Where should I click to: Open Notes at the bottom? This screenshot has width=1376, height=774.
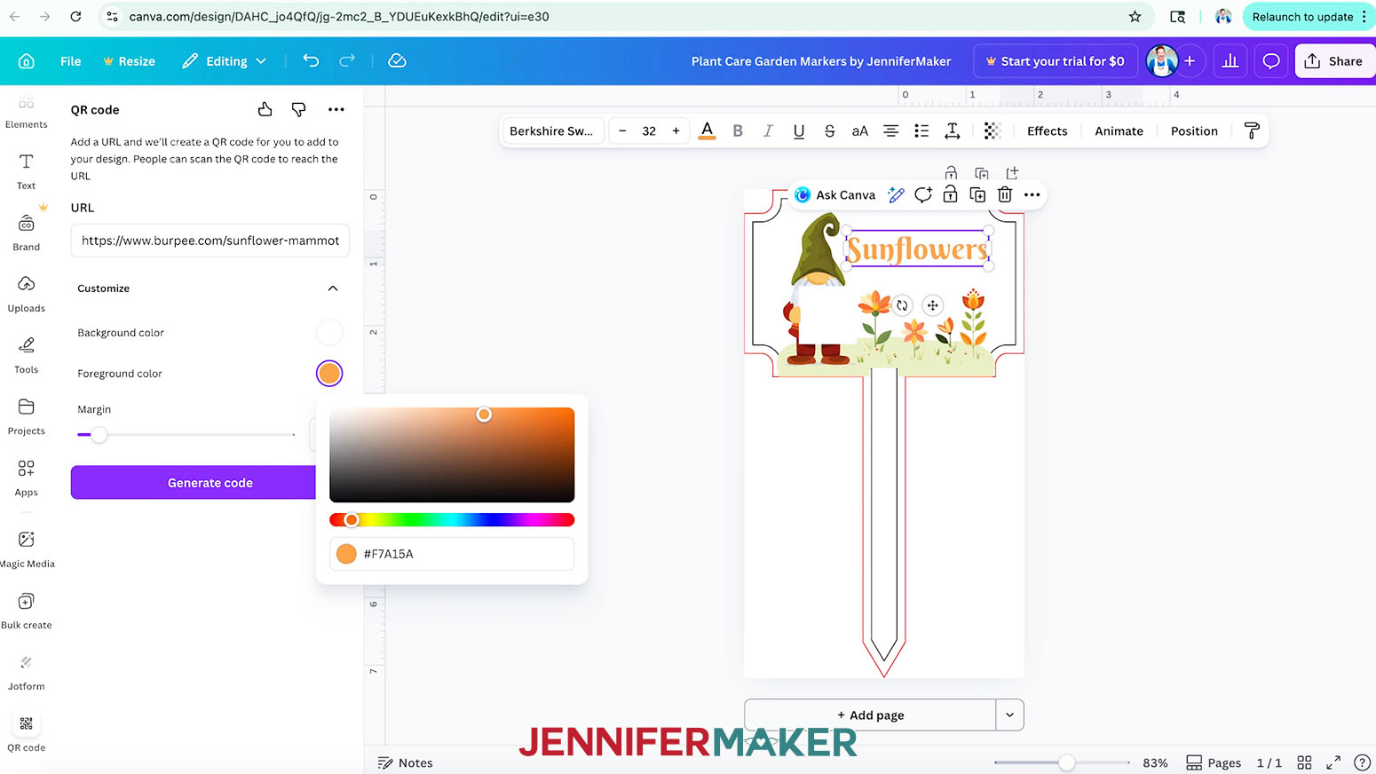405,762
